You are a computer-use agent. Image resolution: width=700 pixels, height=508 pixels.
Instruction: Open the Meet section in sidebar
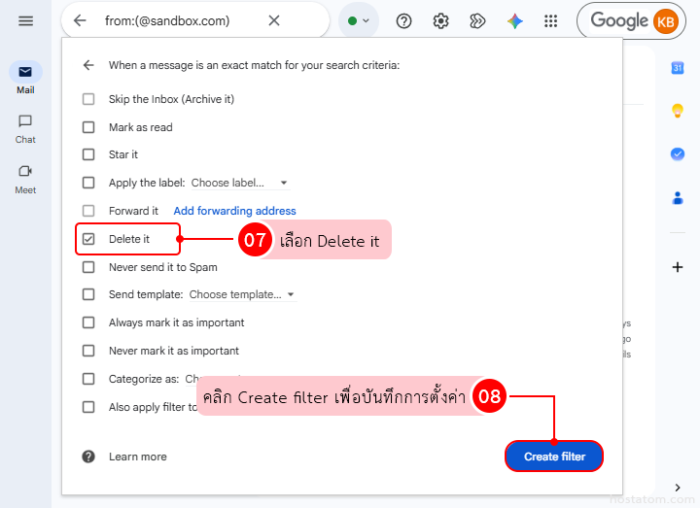click(x=25, y=180)
